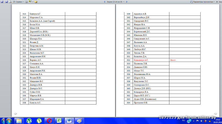Open File Explorer from the taskbar

(19, 121)
